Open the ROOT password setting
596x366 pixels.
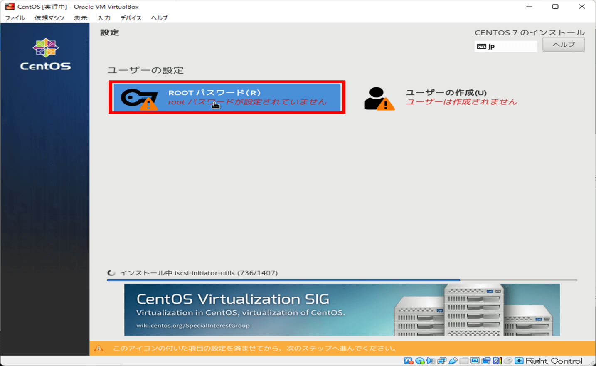tap(227, 97)
